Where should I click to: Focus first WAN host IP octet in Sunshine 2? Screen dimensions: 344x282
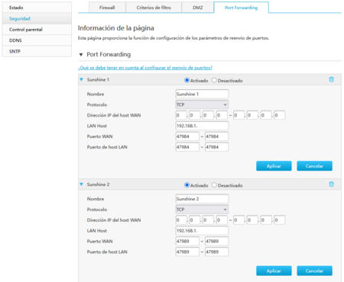(x=181, y=220)
